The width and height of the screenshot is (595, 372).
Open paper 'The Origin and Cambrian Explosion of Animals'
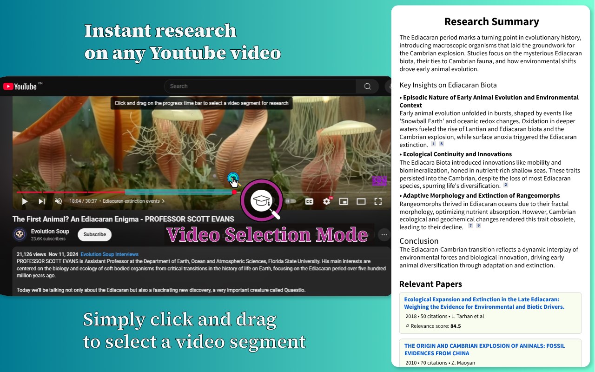484,349
